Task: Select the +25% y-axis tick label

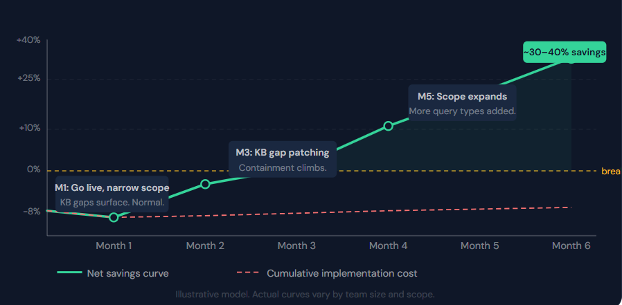Action: pyautogui.click(x=28, y=78)
